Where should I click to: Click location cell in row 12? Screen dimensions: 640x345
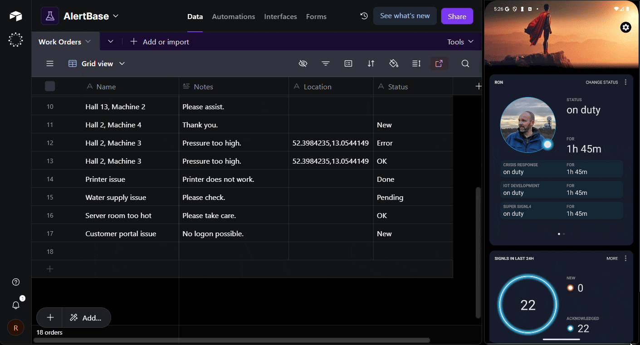[x=331, y=143]
